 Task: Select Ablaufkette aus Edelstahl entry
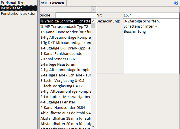click(x=65, y=113)
